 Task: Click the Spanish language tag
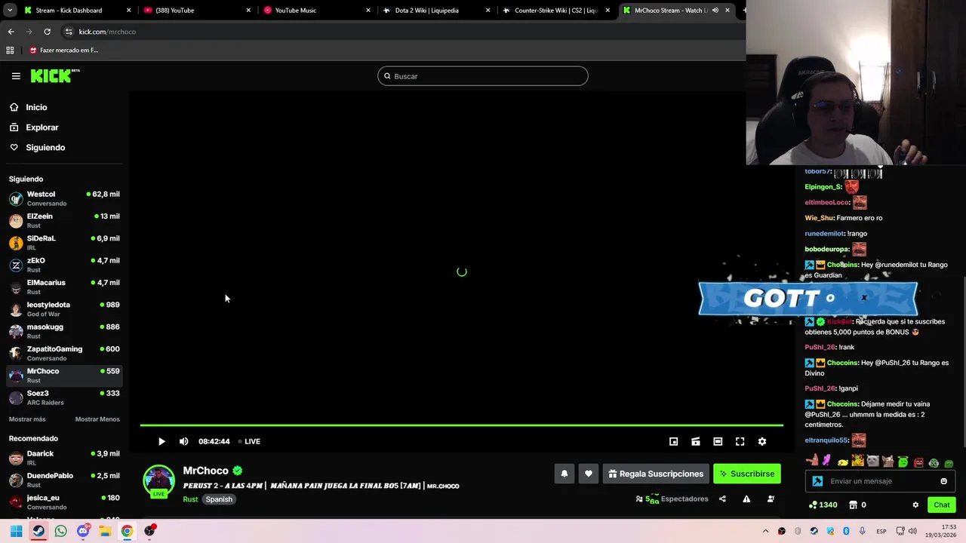pyautogui.click(x=219, y=499)
